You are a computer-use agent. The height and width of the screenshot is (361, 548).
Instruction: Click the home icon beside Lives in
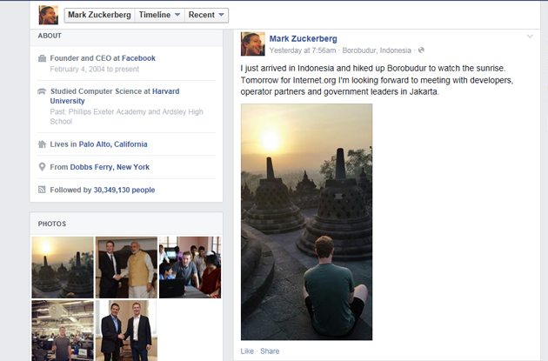point(43,144)
